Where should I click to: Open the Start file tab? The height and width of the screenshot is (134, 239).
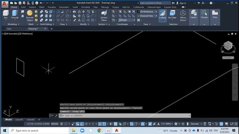[9, 29]
